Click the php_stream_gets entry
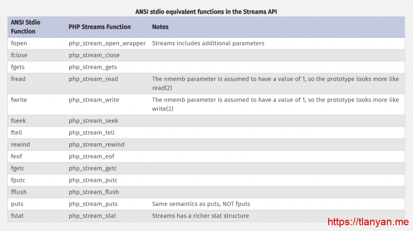This screenshot has height=231, width=413. 93,67
